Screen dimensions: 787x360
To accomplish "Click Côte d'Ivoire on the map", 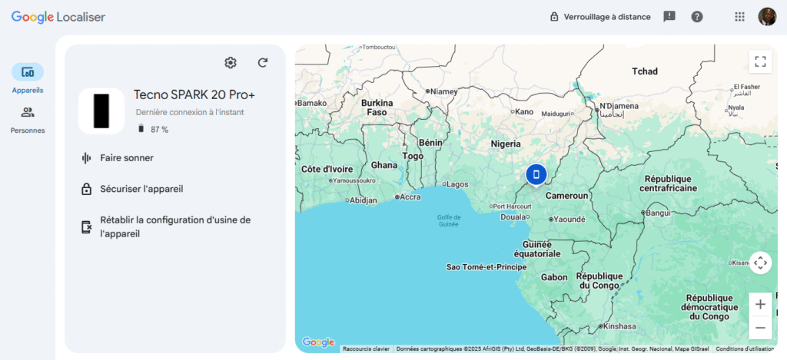I will (x=327, y=169).
